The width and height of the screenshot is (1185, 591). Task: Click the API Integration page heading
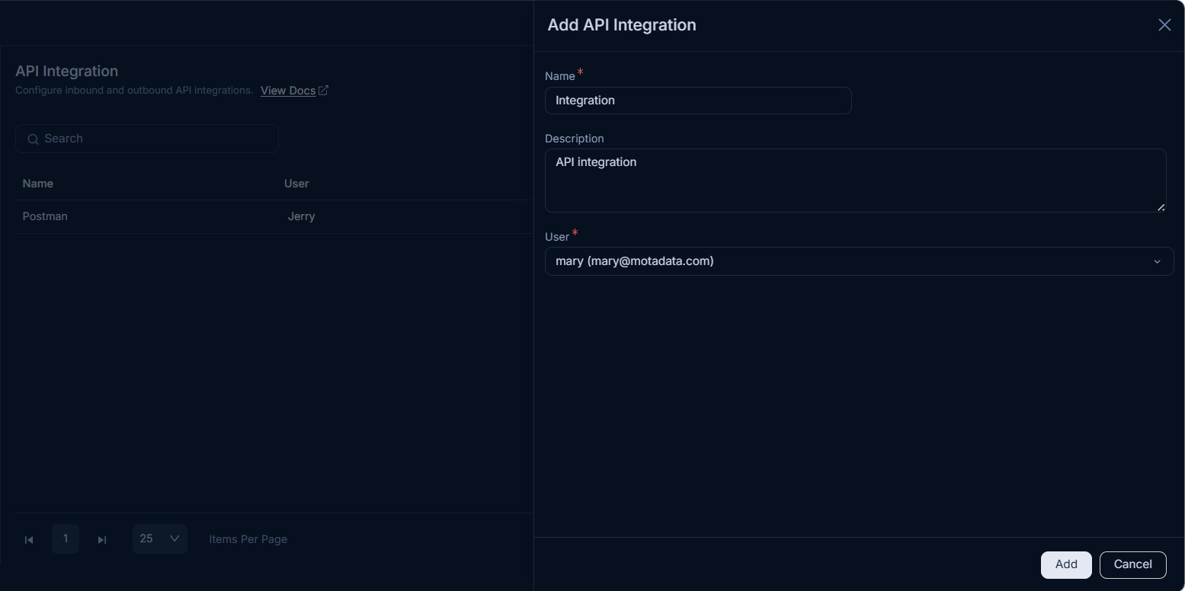click(66, 71)
